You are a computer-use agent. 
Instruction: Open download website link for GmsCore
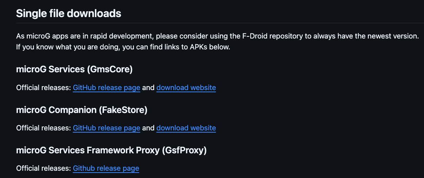186,88
